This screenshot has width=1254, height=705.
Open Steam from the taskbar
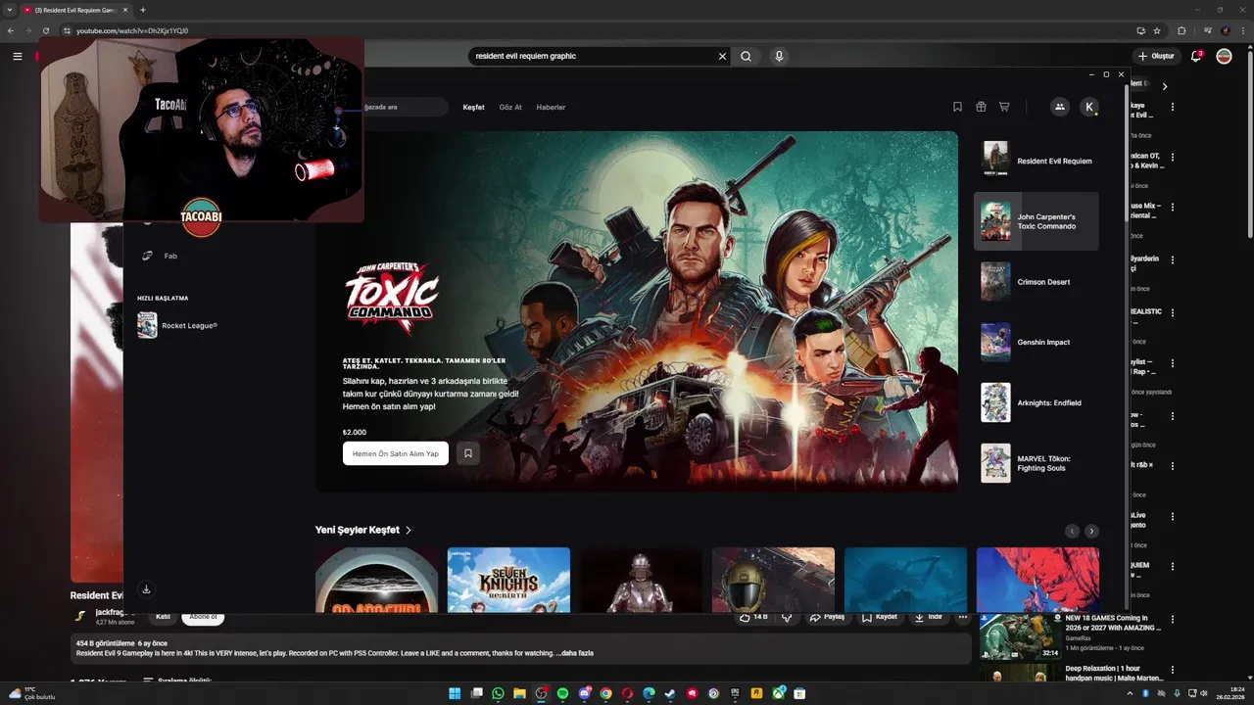670,693
